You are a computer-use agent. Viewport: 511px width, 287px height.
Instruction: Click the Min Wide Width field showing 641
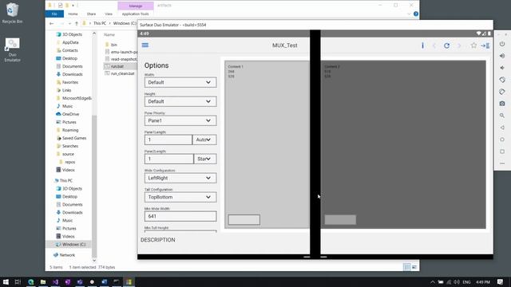tap(180, 216)
